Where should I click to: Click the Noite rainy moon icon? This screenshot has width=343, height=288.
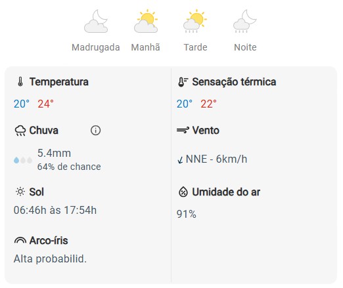pos(245,21)
